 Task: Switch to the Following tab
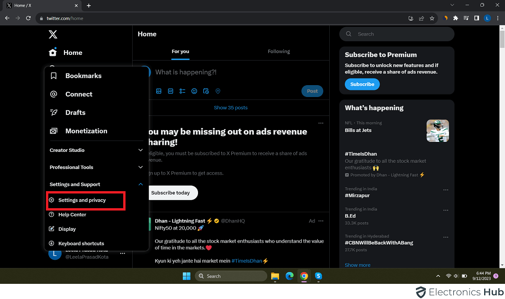pos(279,51)
